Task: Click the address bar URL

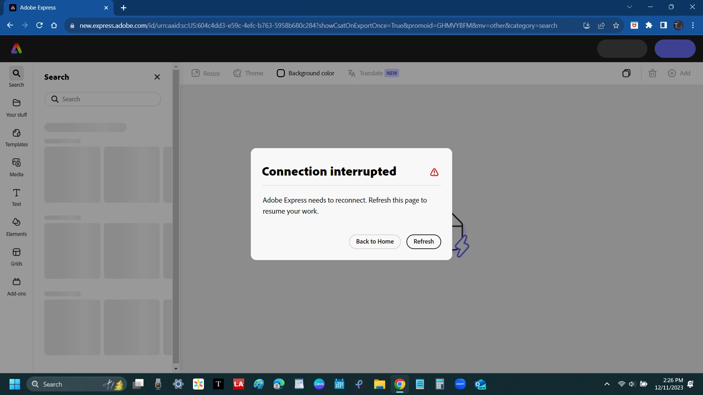Action: 318,26
